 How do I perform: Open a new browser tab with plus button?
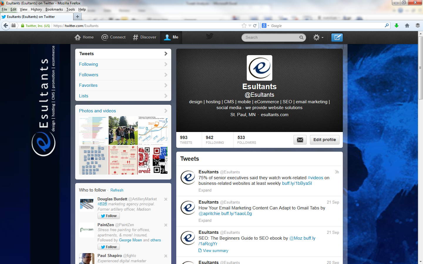[x=78, y=17]
